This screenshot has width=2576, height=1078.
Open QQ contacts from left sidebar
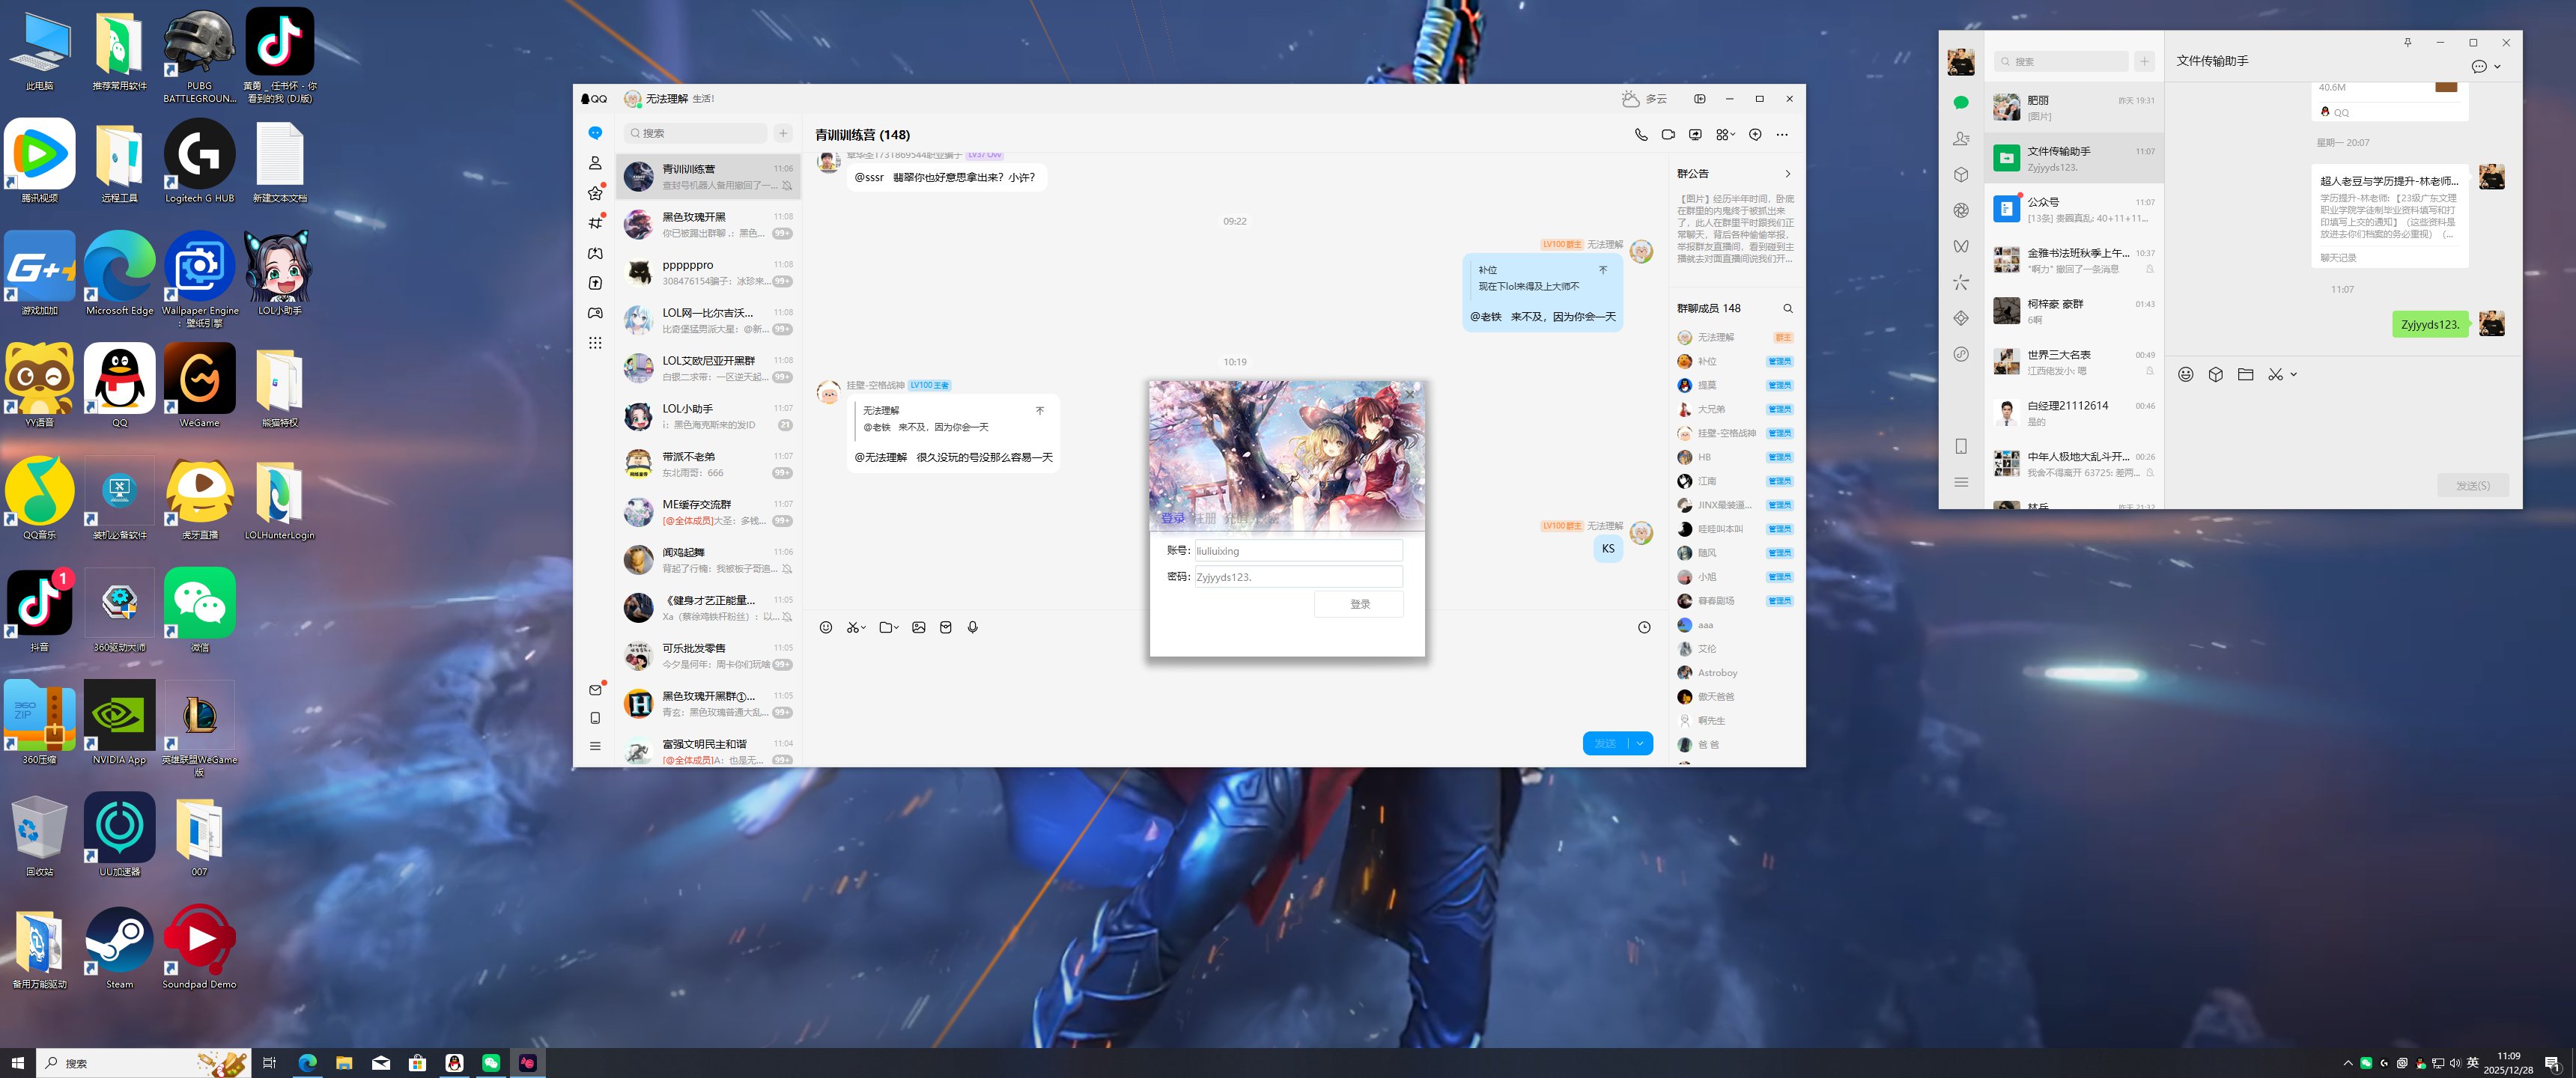(x=595, y=163)
